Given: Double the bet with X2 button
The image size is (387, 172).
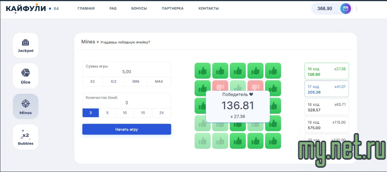Looking at the screenshot, I should [92, 82].
